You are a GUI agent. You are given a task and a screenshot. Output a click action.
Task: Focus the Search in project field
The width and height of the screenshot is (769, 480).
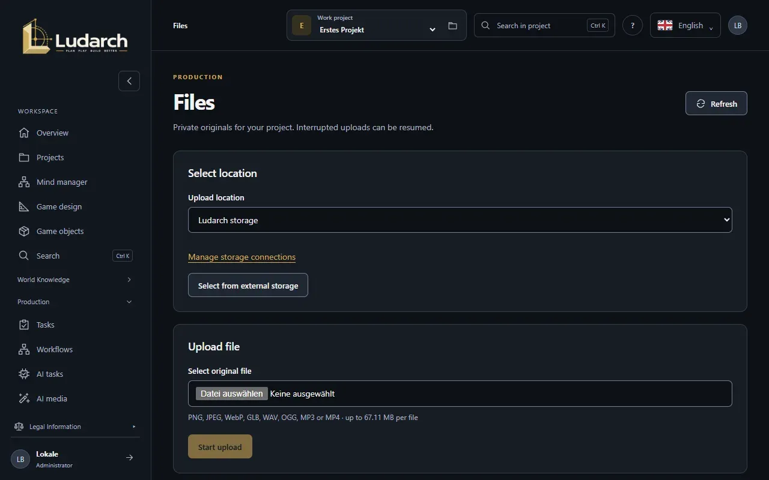544,25
